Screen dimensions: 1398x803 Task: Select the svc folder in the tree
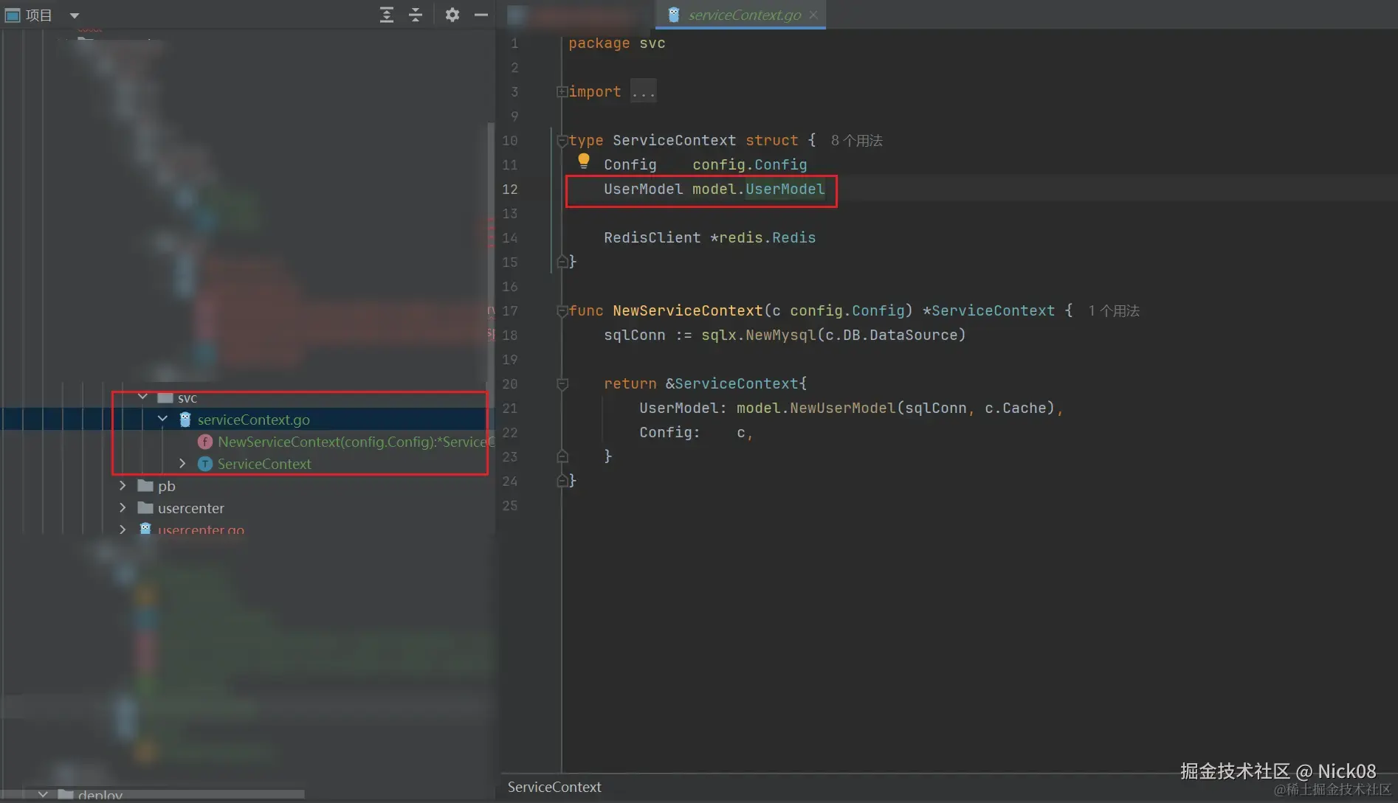tap(187, 398)
